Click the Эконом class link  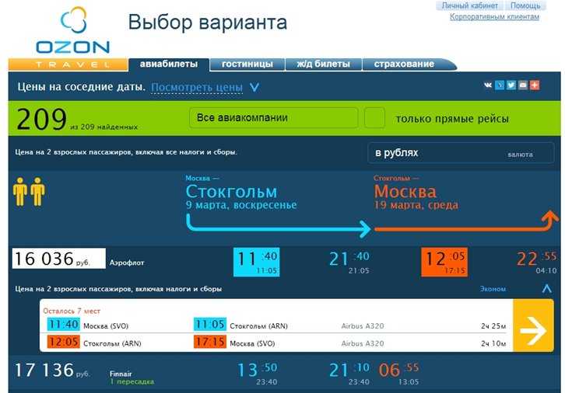(493, 289)
